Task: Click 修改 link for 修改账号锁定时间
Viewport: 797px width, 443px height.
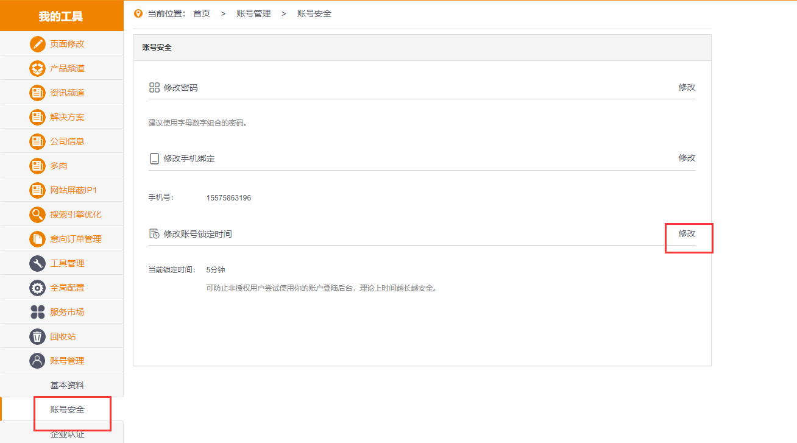Action: (687, 233)
